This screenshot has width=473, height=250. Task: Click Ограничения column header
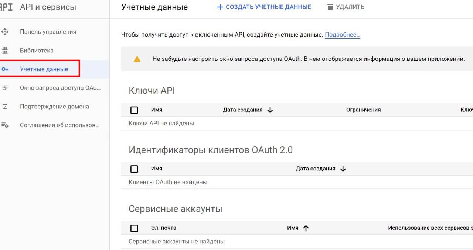point(363,110)
